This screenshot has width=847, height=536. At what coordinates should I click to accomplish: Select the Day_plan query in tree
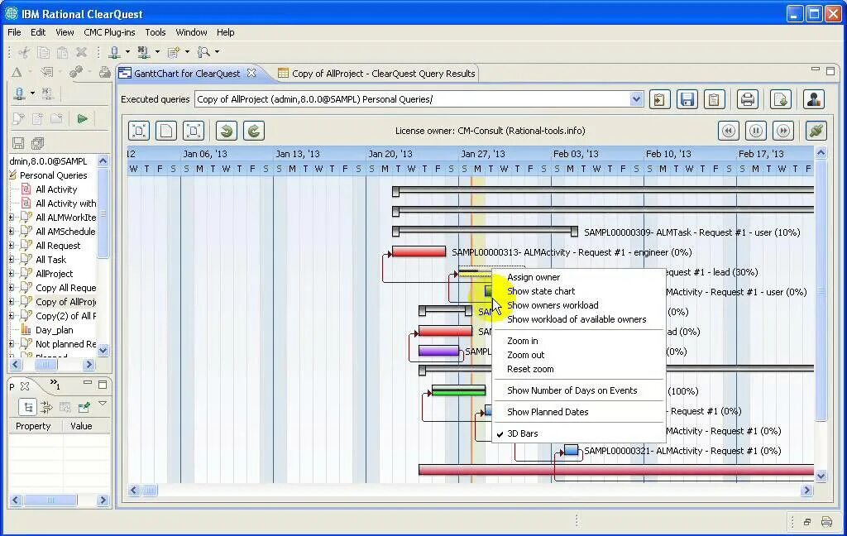[54, 330]
